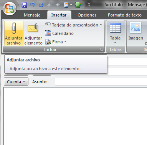Click the form list icon in the quick access toolbar
The height and width of the screenshot is (145, 147).
tap(66, 5)
